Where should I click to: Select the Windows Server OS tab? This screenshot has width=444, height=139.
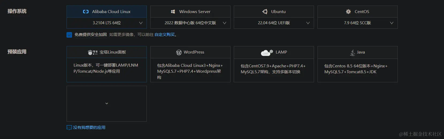coord(190,12)
